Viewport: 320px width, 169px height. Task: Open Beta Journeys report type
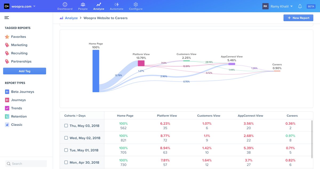click(22, 92)
